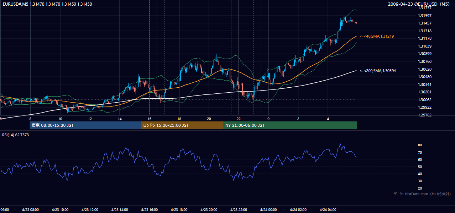Click price axis value 1.29782
Screen dimensions: 455x213
point(425,115)
